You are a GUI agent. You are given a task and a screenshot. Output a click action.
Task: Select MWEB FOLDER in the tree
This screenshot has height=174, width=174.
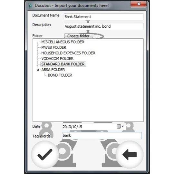pos(54,47)
